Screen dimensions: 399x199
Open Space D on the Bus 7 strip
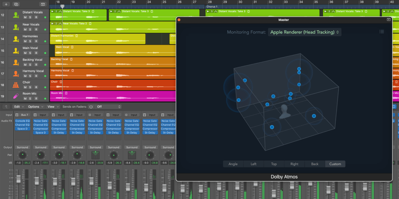click(22, 129)
